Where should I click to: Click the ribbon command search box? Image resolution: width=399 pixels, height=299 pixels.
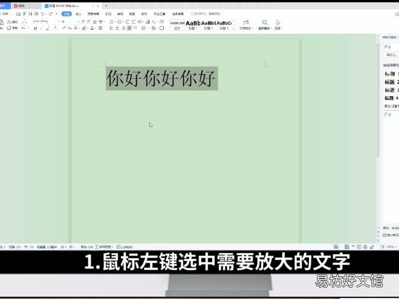tap(206, 14)
